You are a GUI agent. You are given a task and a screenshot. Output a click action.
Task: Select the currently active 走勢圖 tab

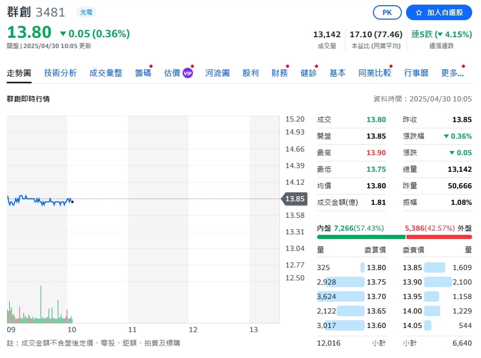click(x=19, y=73)
